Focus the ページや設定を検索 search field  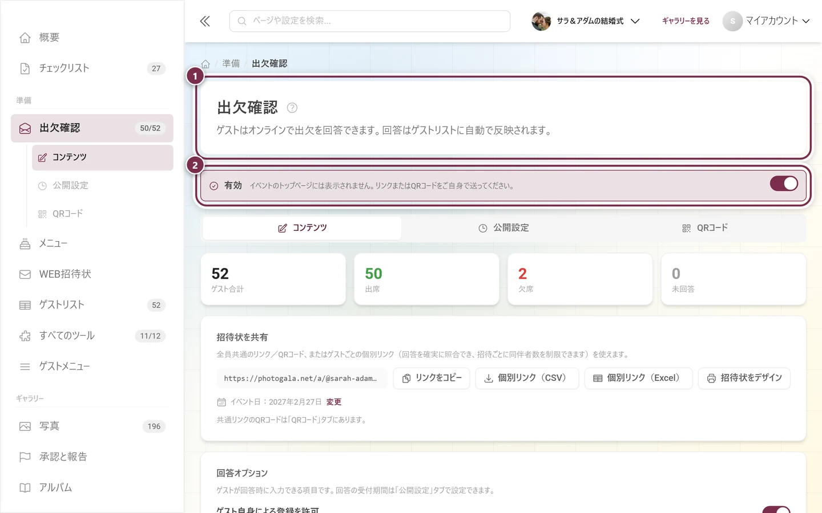pos(370,21)
